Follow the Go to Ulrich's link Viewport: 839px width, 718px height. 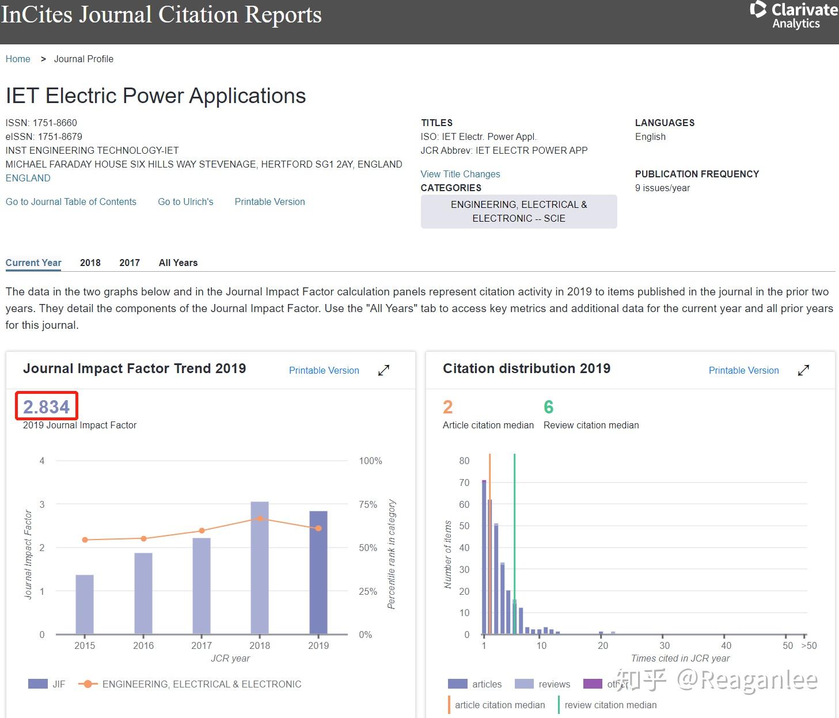click(185, 202)
